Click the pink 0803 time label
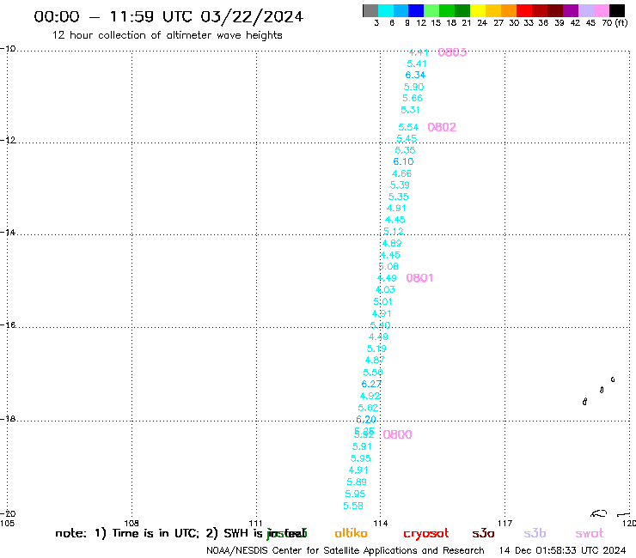 [452, 52]
